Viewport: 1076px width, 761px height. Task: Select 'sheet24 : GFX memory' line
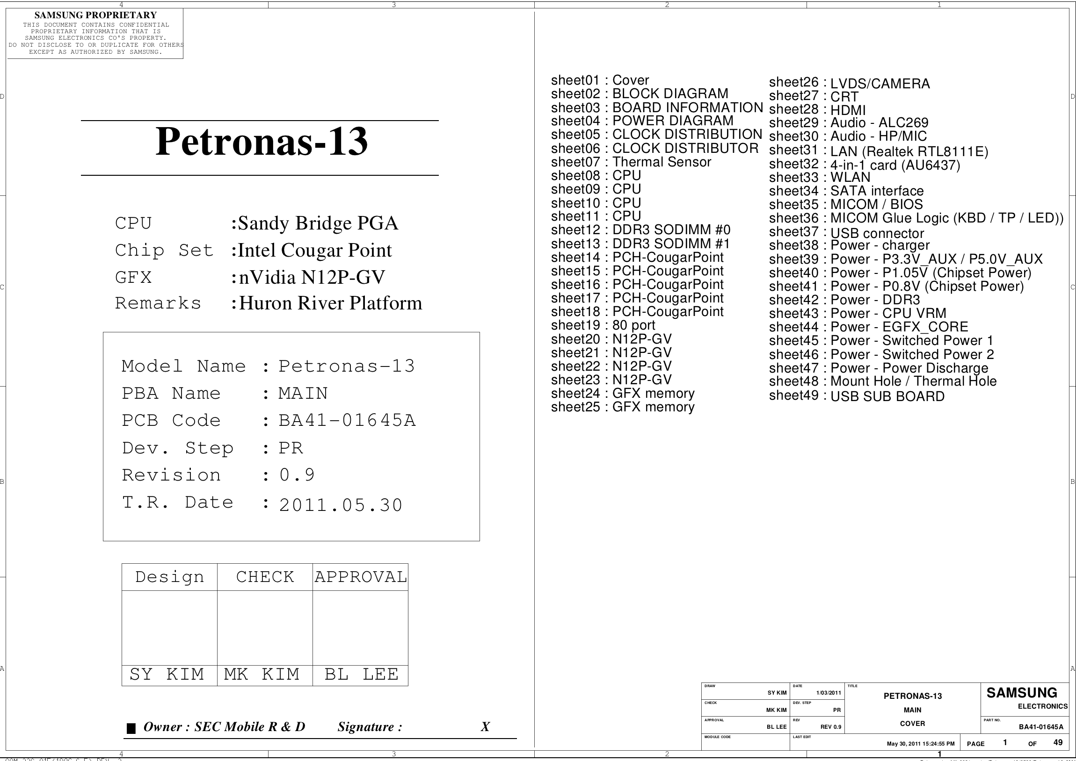[x=623, y=393]
